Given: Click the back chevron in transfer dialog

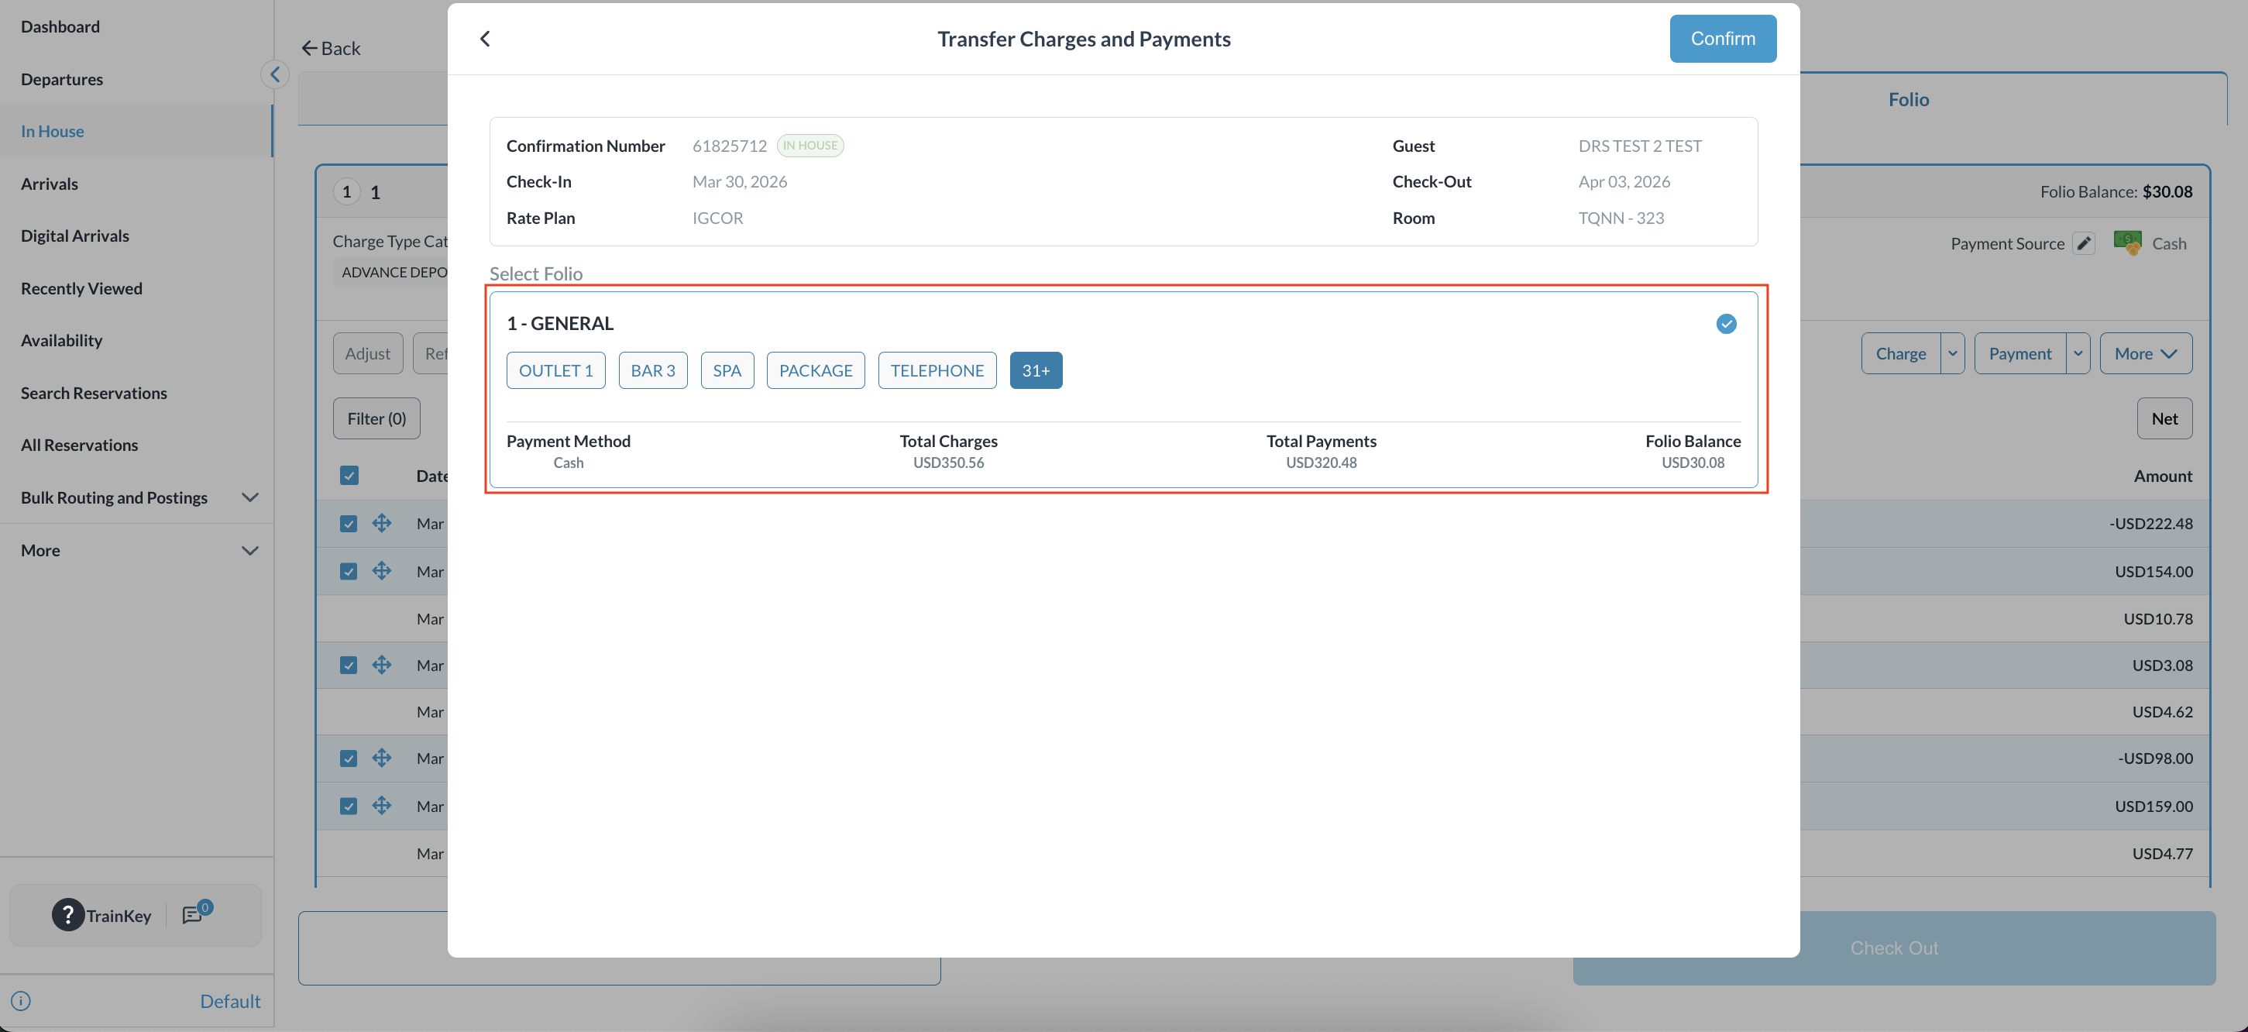Looking at the screenshot, I should pos(485,39).
